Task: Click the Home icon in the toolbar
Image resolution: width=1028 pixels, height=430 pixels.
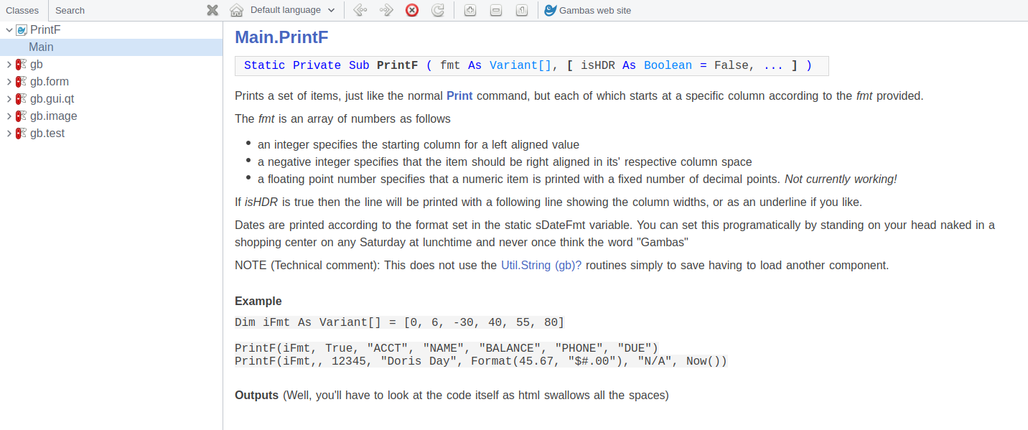Action: tap(236, 10)
